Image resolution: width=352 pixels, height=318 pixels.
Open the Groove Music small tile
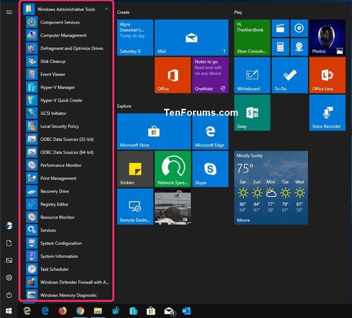pos(299,28)
